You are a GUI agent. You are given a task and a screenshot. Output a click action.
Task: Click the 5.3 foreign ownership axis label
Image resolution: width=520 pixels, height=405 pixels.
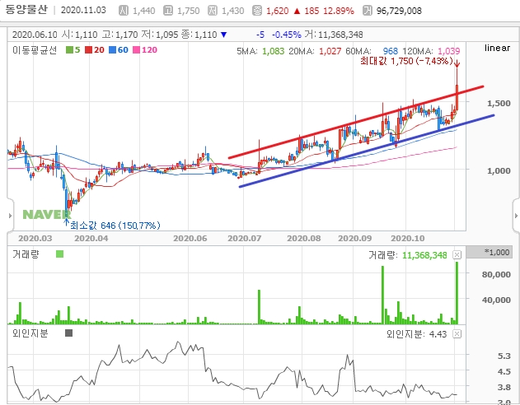click(504, 356)
